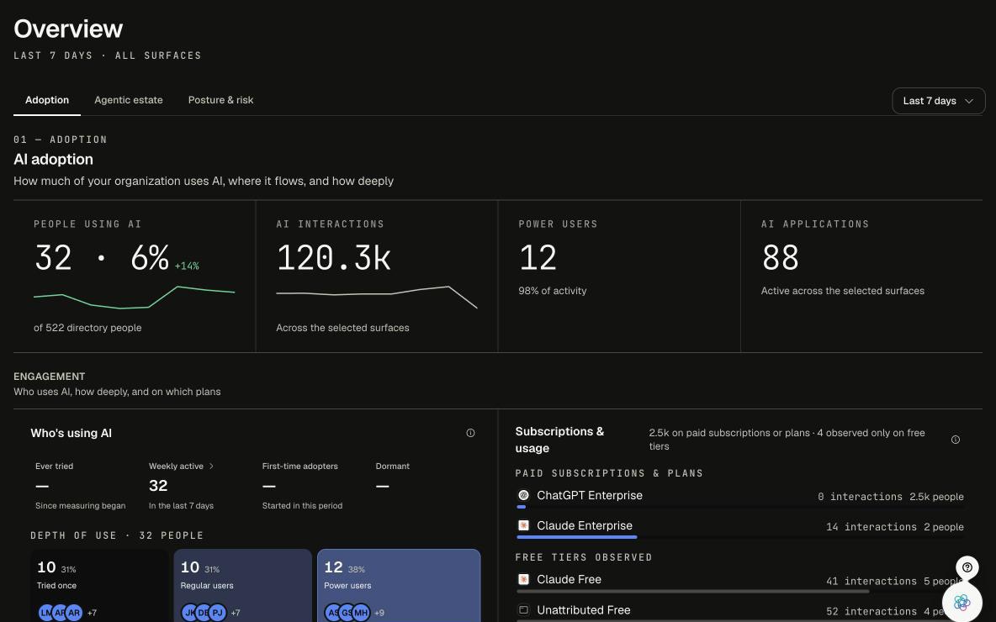Click the ChatGPT Enterprise row name

(590, 495)
